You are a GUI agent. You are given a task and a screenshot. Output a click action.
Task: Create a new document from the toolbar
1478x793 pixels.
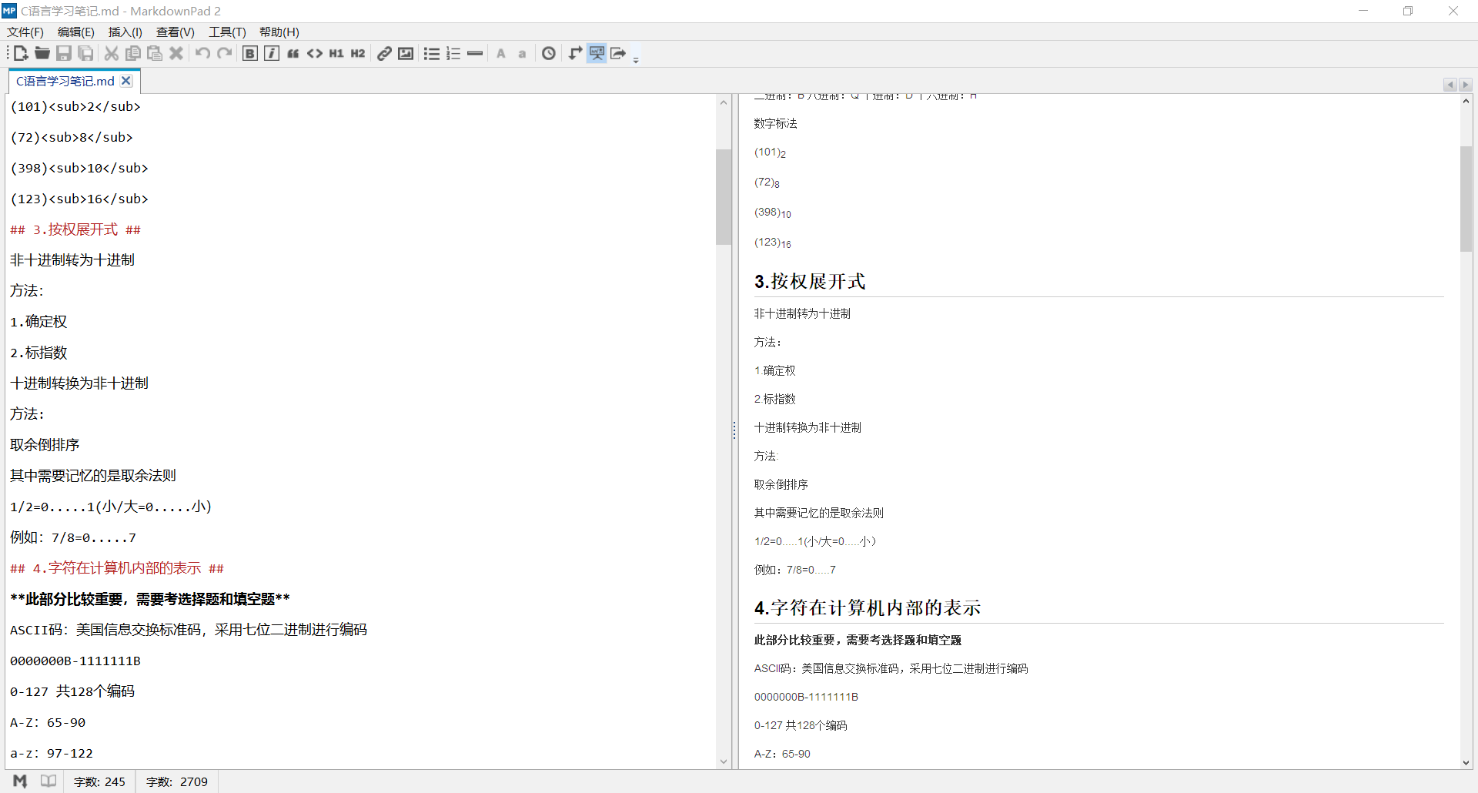tap(21, 53)
